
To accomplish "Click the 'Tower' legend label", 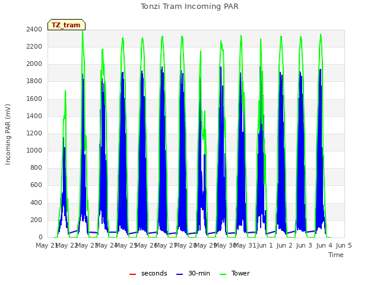I will pyautogui.click(x=240, y=273).
